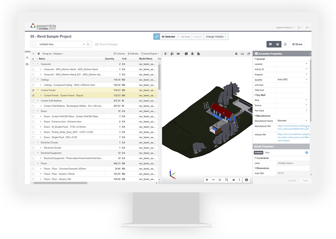Click the Share button

tap(297, 44)
